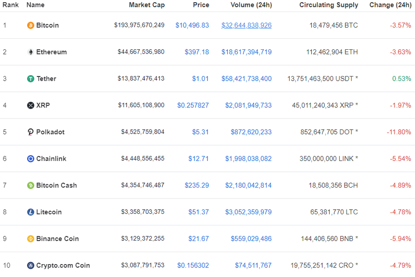Image resolution: width=415 pixels, height=277 pixels.
Task: Sort by the Price column header
Action: pos(201,5)
